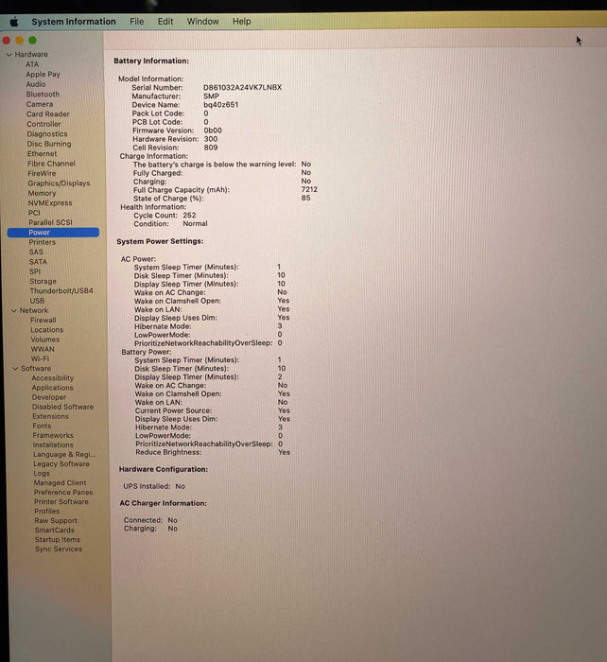Select Sync Services in the sidebar

59,549
